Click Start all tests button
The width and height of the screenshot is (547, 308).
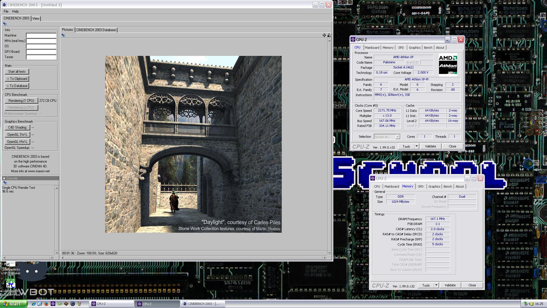coord(17,72)
